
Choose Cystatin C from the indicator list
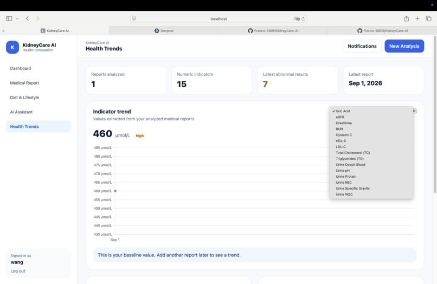pos(371,135)
